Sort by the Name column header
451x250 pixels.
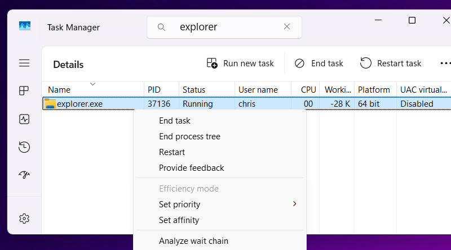coord(59,90)
